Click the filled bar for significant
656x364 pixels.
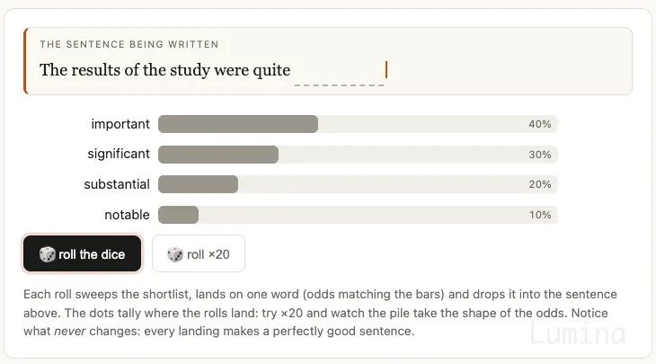(218, 155)
